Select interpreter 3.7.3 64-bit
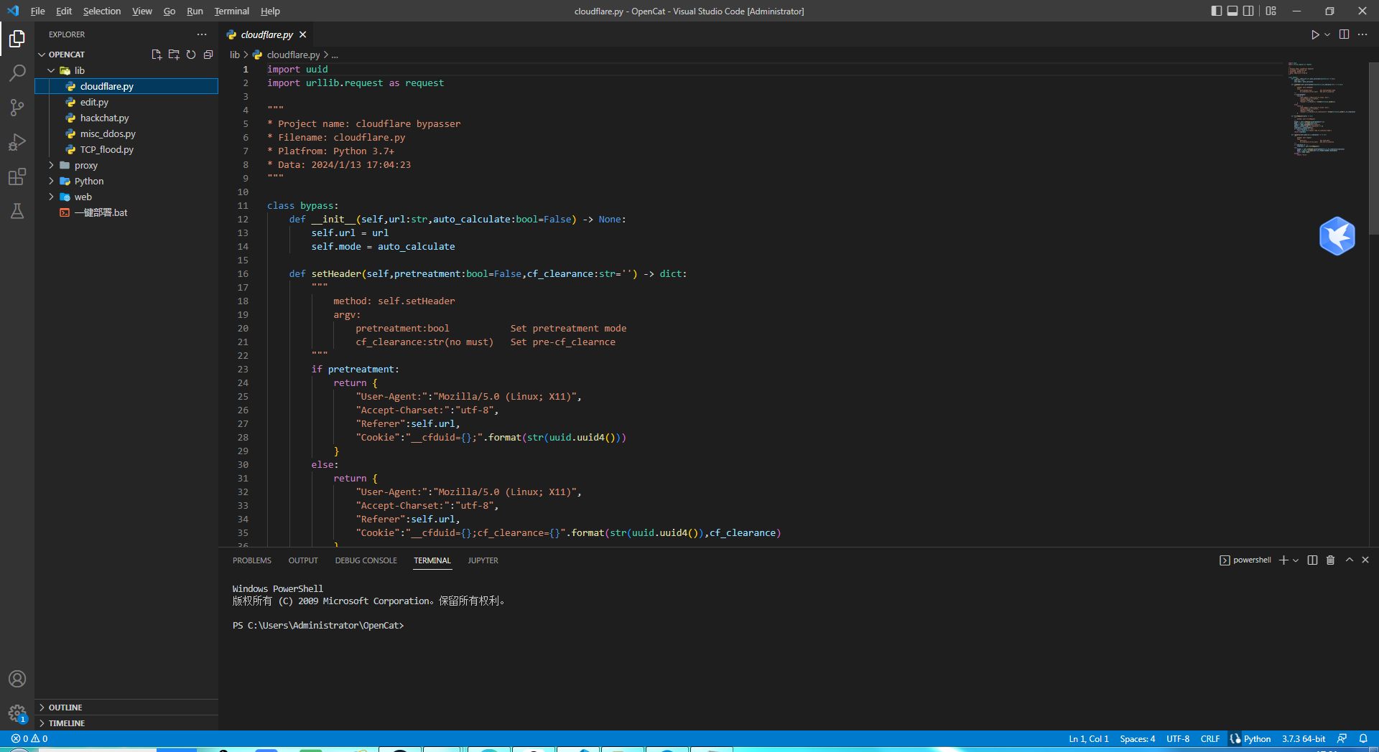This screenshot has width=1379, height=752. pyautogui.click(x=1304, y=738)
